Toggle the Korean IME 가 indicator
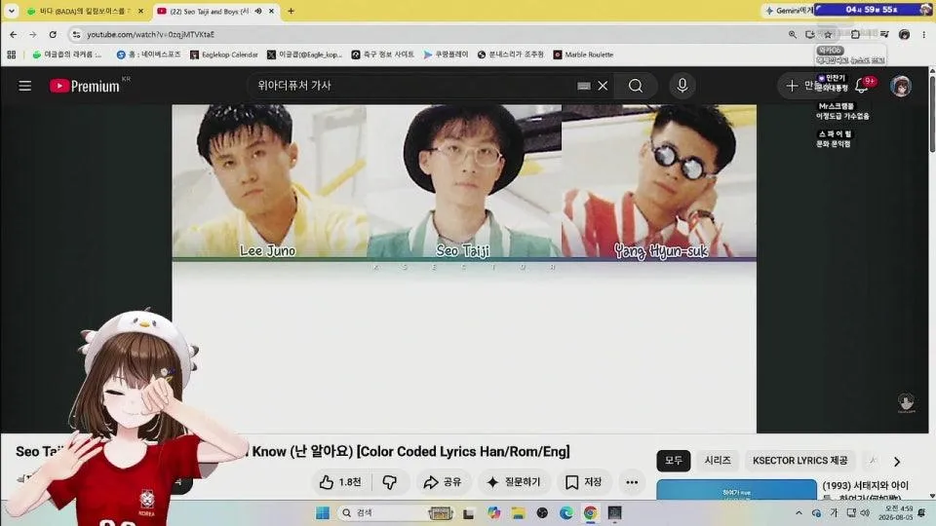This screenshot has width=936, height=526. click(834, 513)
